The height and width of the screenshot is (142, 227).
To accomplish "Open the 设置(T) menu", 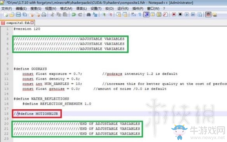I will pyautogui.click(x=96, y=9).
